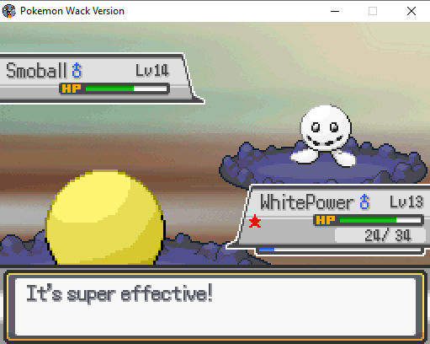The width and height of the screenshot is (430, 344).
Task: Click the "WhitePower" name text
Action: [307, 202]
